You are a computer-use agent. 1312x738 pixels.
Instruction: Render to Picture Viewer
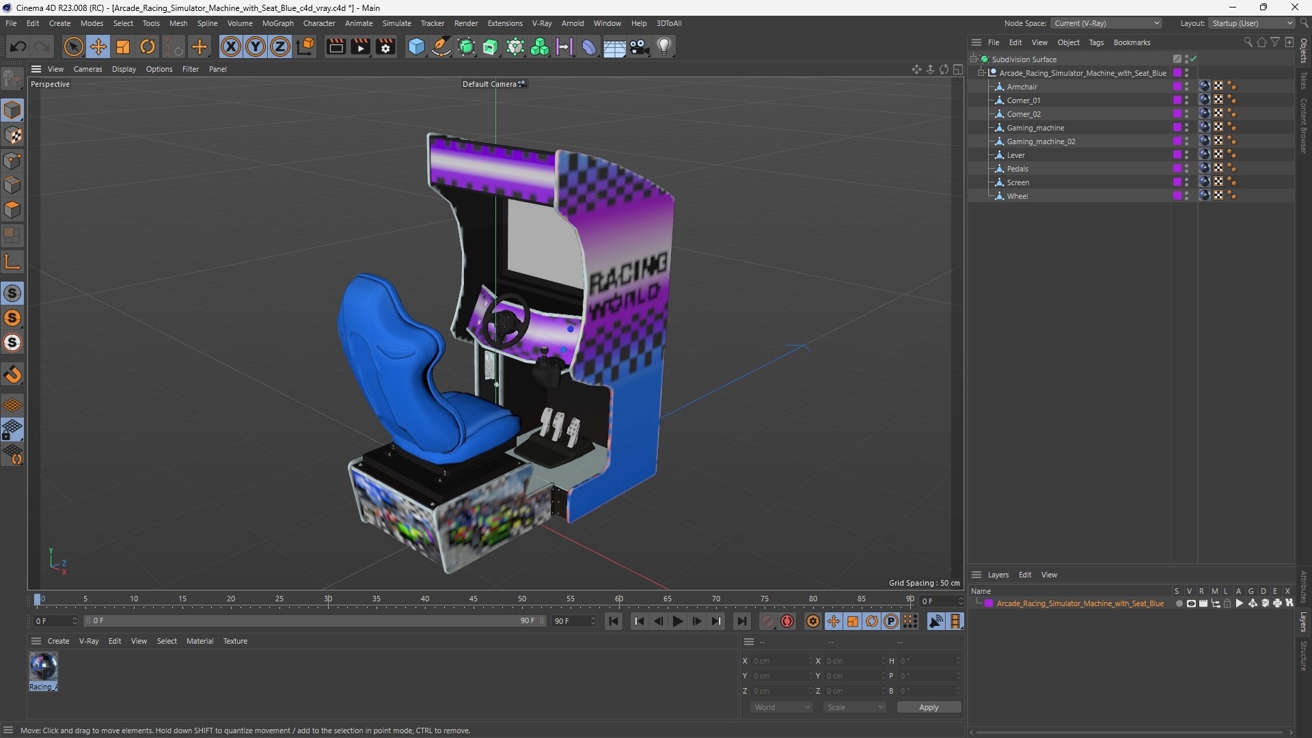click(x=360, y=46)
